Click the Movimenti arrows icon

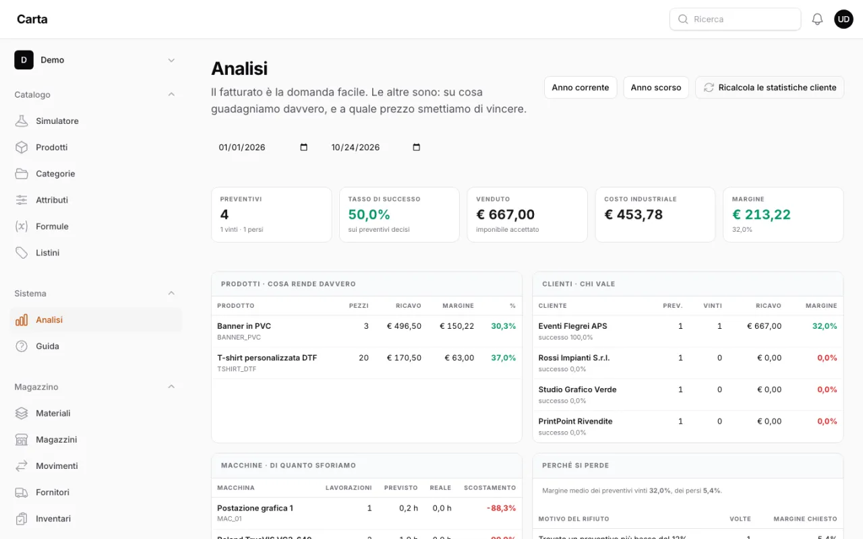point(22,466)
